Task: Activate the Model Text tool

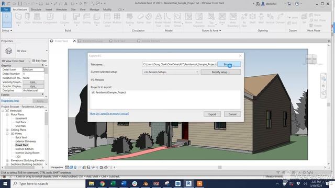Action: tap(158, 20)
